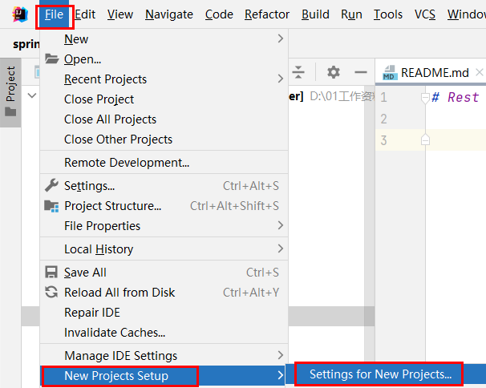Close the README.md editor tab
Image resolution: width=486 pixels, height=388 pixels.
tap(480, 72)
